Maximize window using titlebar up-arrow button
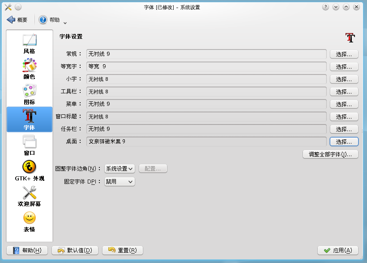Screen dimensions: 367x263 346,7
